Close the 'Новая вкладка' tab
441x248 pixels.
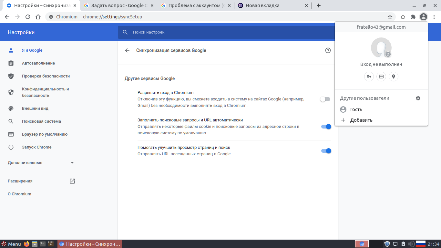(x=306, y=5)
